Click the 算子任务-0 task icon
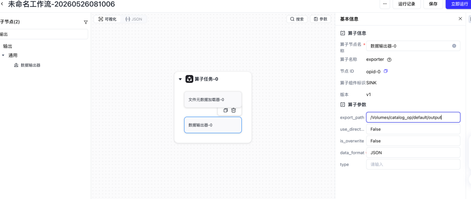The width and height of the screenshot is (471, 199). (189, 79)
